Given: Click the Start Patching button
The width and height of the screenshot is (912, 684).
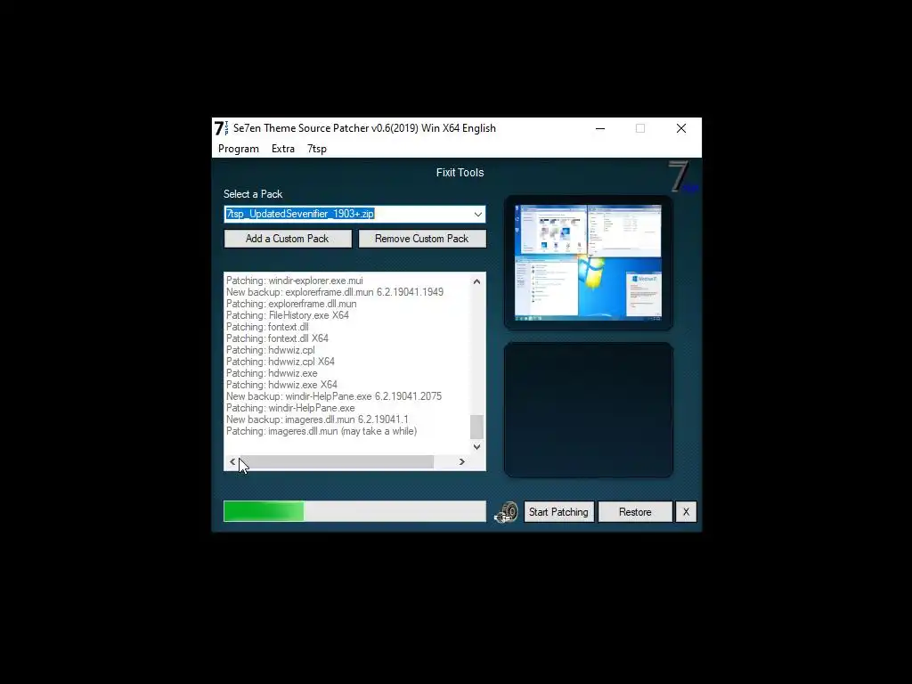Looking at the screenshot, I should (x=559, y=512).
